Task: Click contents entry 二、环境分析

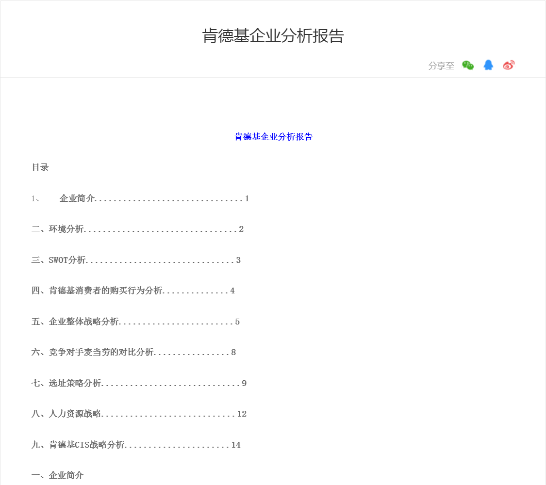Action: pyautogui.click(x=137, y=229)
